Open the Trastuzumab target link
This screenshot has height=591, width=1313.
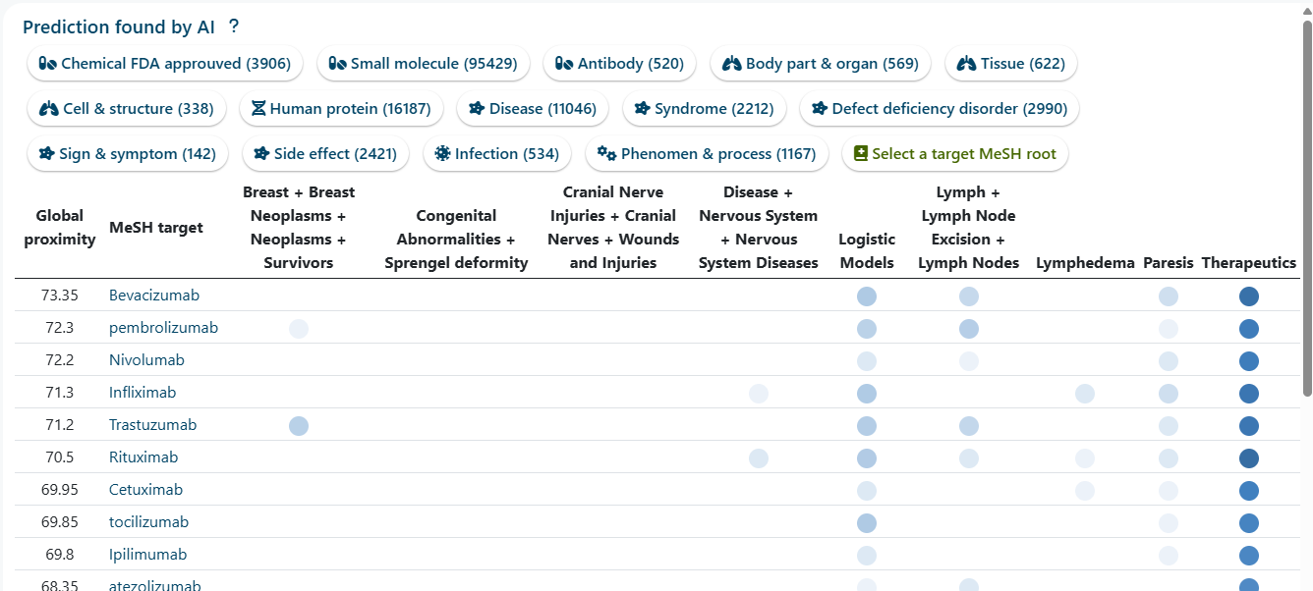tap(152, 425)
